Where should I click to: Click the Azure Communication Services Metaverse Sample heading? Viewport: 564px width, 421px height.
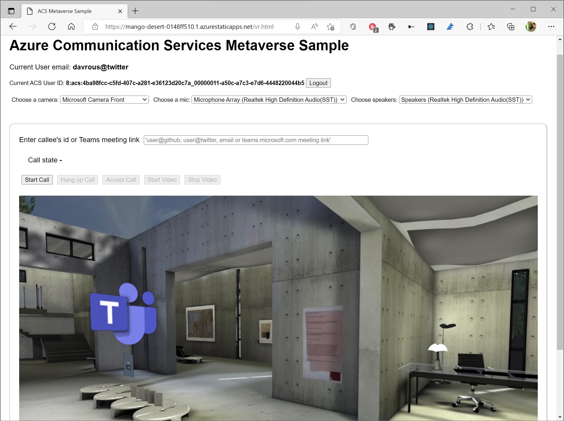(179, 45)
